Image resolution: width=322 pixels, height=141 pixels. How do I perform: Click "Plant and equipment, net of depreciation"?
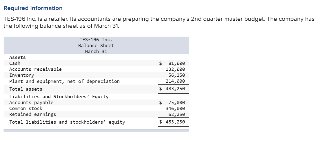point(64,81)
